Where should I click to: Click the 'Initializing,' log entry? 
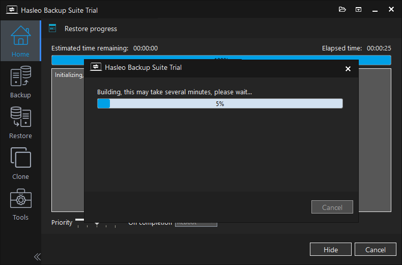coord(69,75)
